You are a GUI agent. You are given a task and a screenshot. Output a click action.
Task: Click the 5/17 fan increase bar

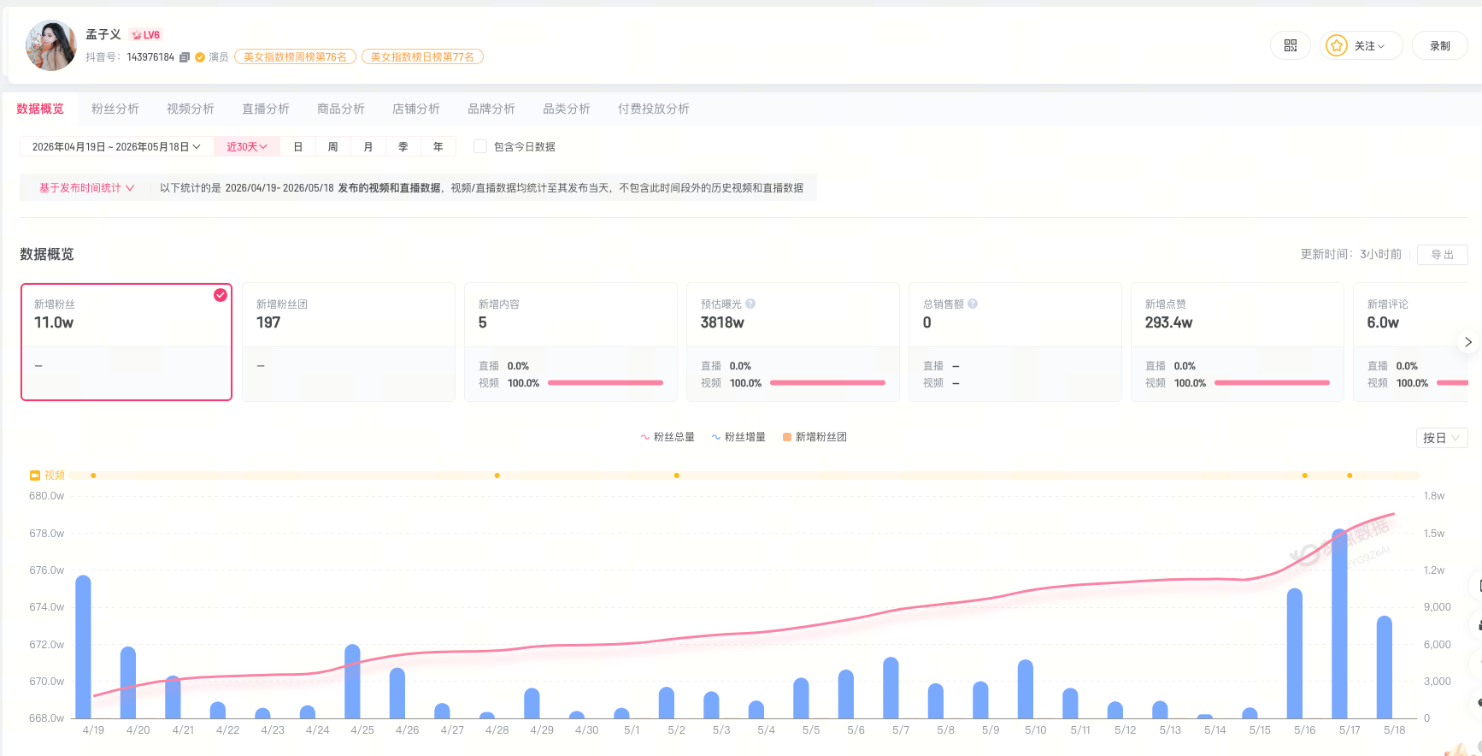tap(1339, 623)
